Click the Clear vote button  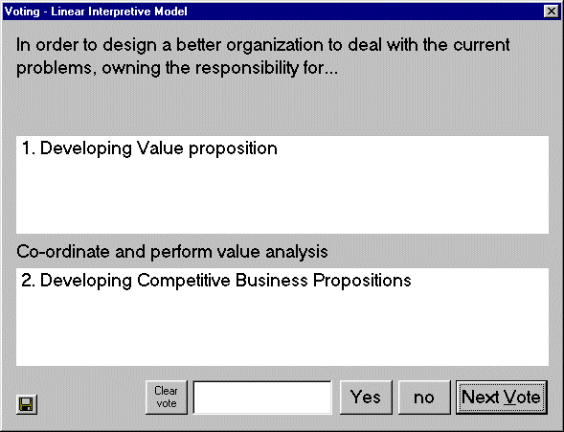(167, 398)
